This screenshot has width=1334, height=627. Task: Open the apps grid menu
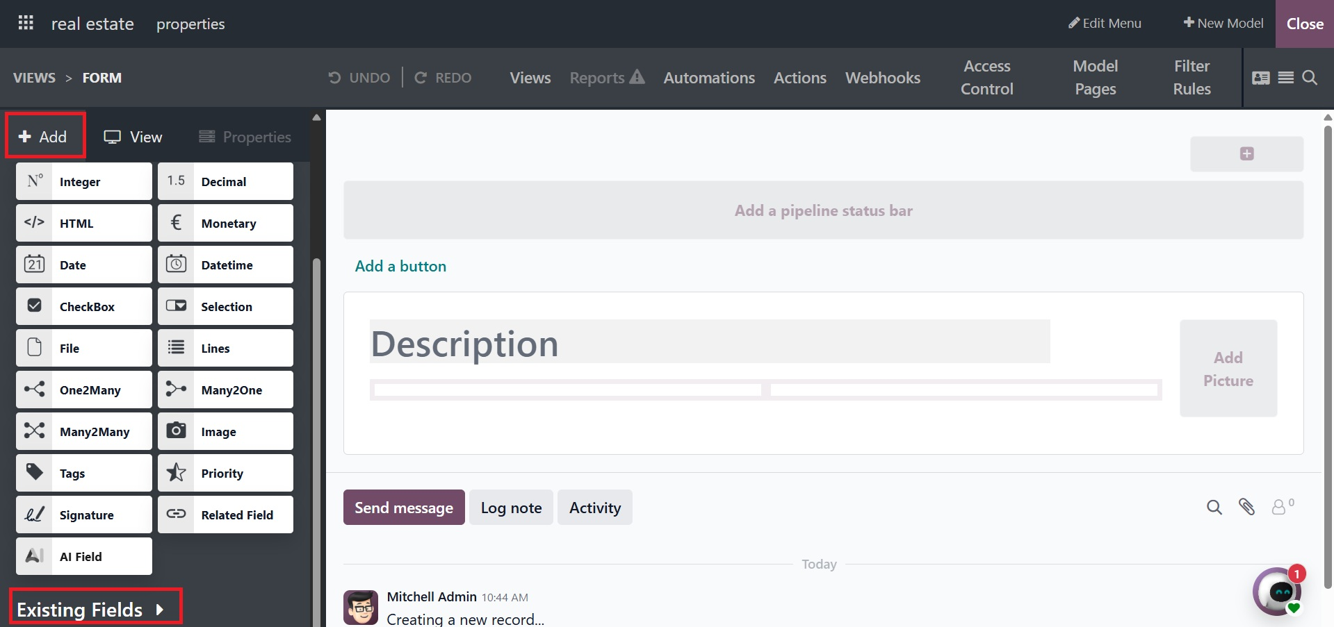[x=26, y=24]
